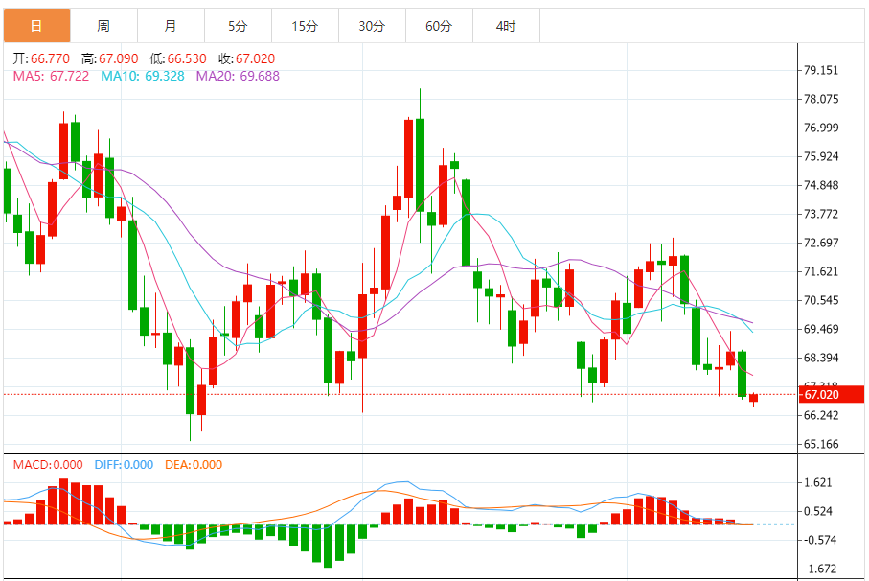This screenshot has width=869, height=581.
Task: Click the 78.075 price axis label
Action: point(821,100)
